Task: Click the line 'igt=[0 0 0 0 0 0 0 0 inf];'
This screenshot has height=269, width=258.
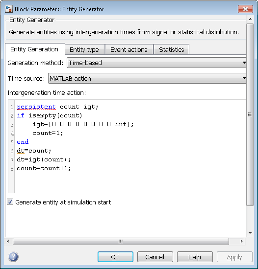Action: click(83, 124)
